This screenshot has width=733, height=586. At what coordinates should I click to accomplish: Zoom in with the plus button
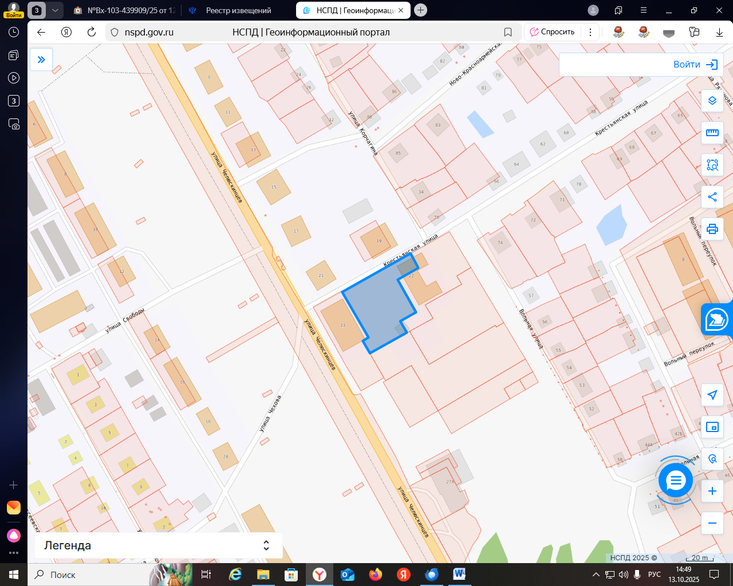[x=712, y=491]
